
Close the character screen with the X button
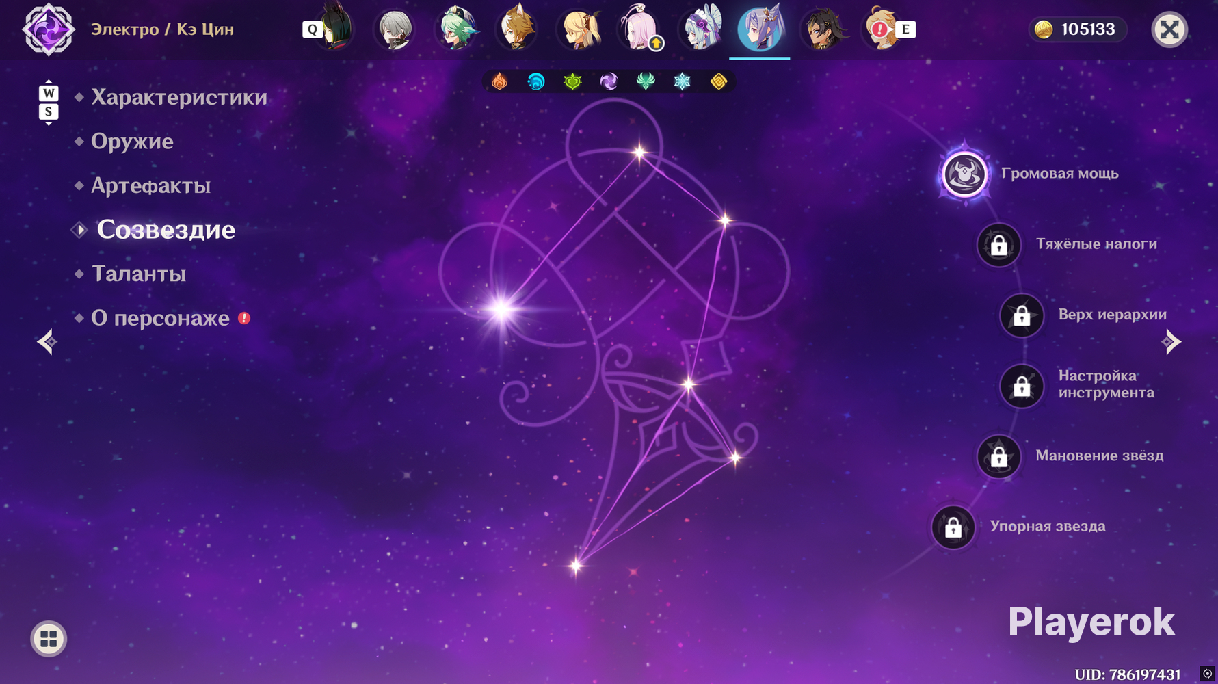(1169, 29)
